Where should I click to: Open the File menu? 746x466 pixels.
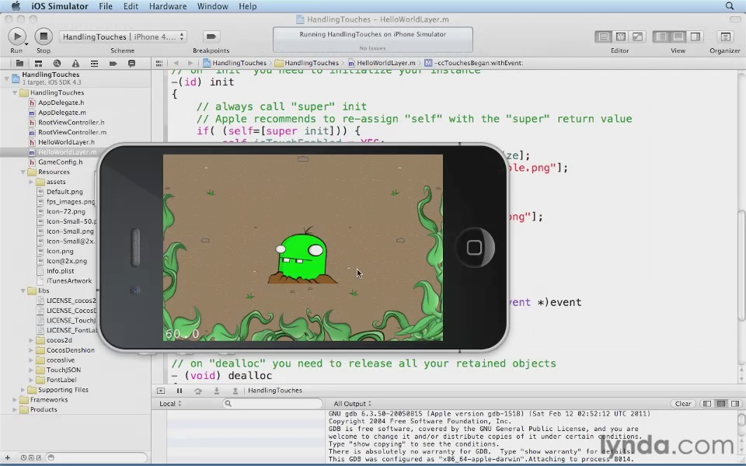pyautogui.click(x=106, y=6)
